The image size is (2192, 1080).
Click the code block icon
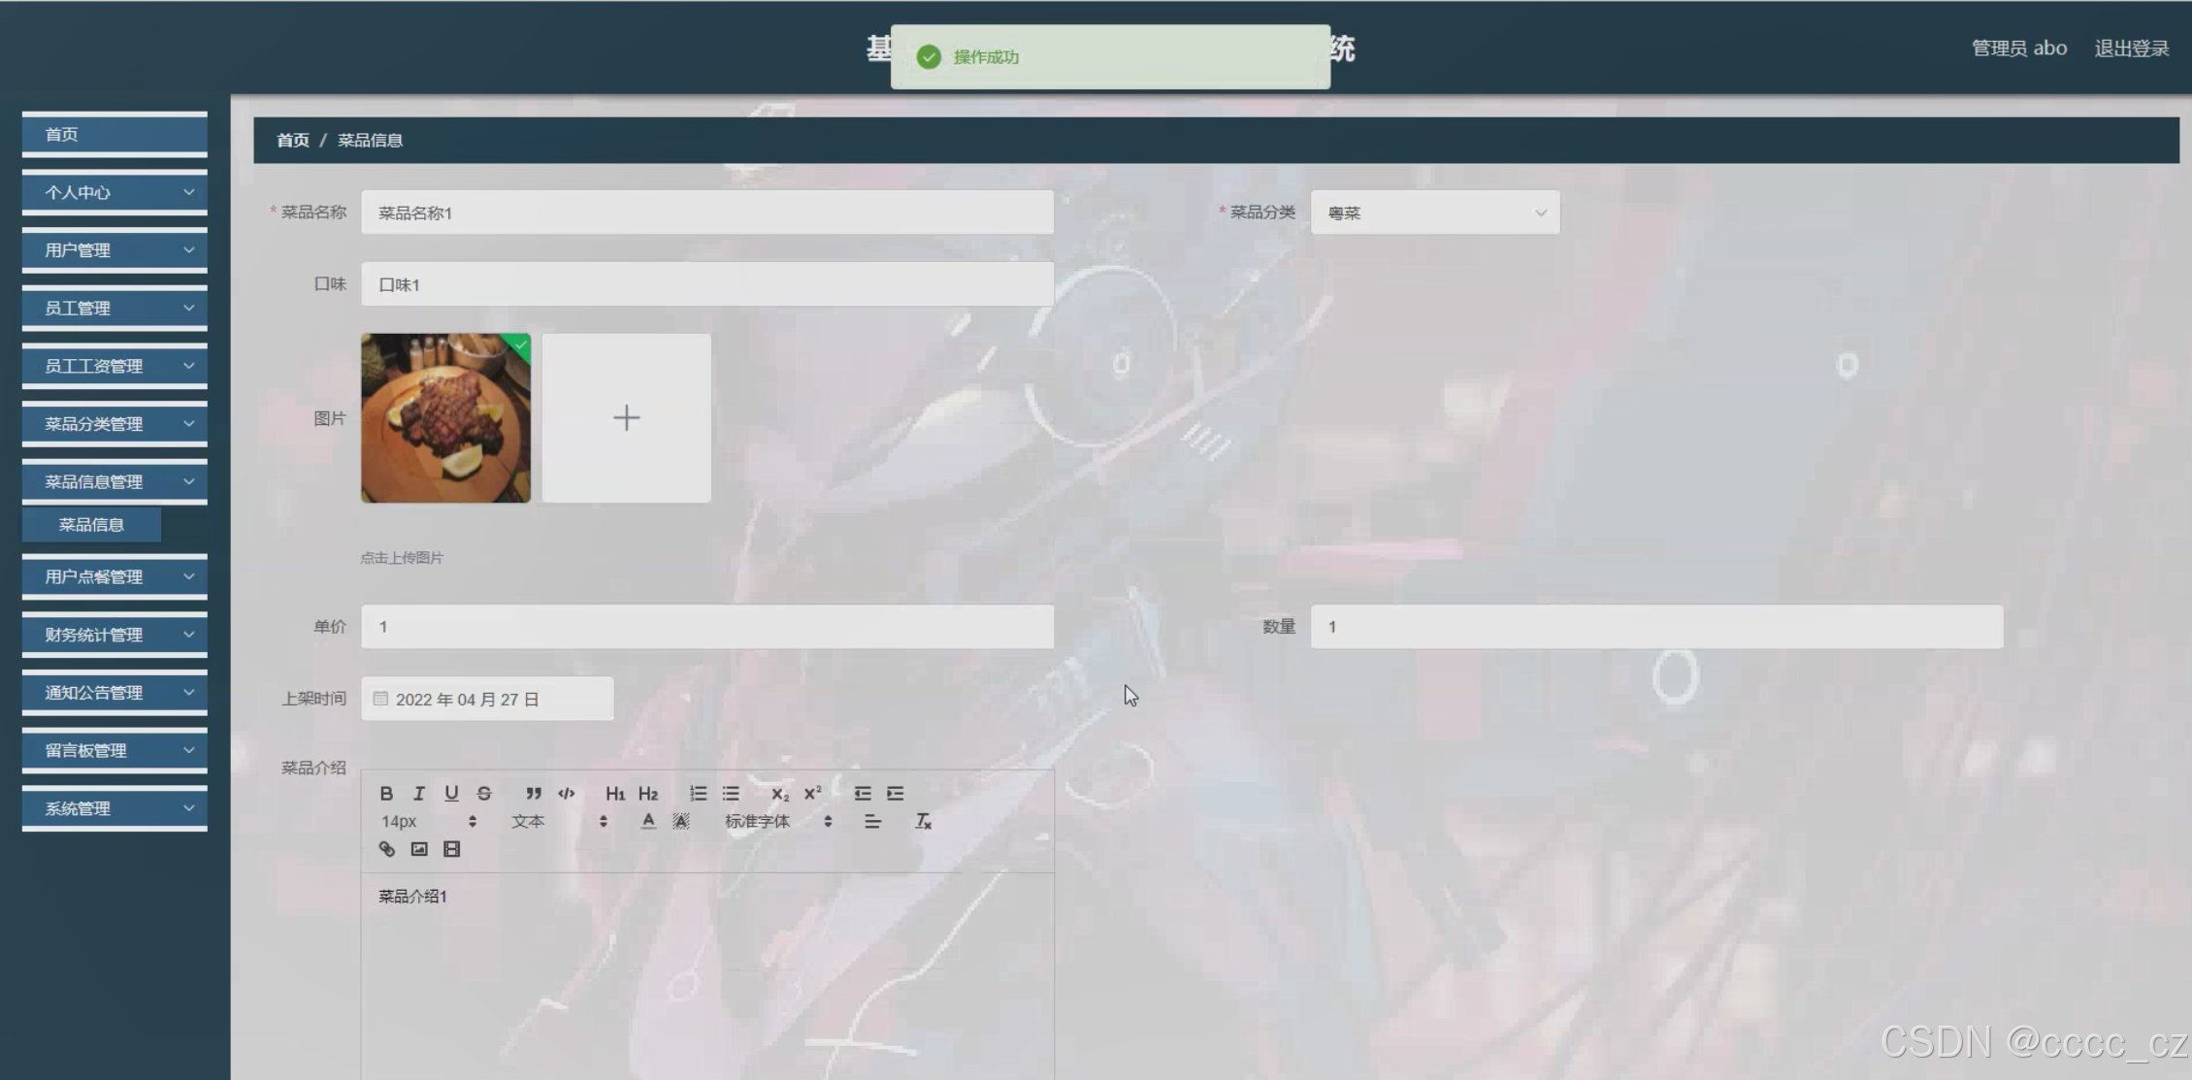click(567, 793)
